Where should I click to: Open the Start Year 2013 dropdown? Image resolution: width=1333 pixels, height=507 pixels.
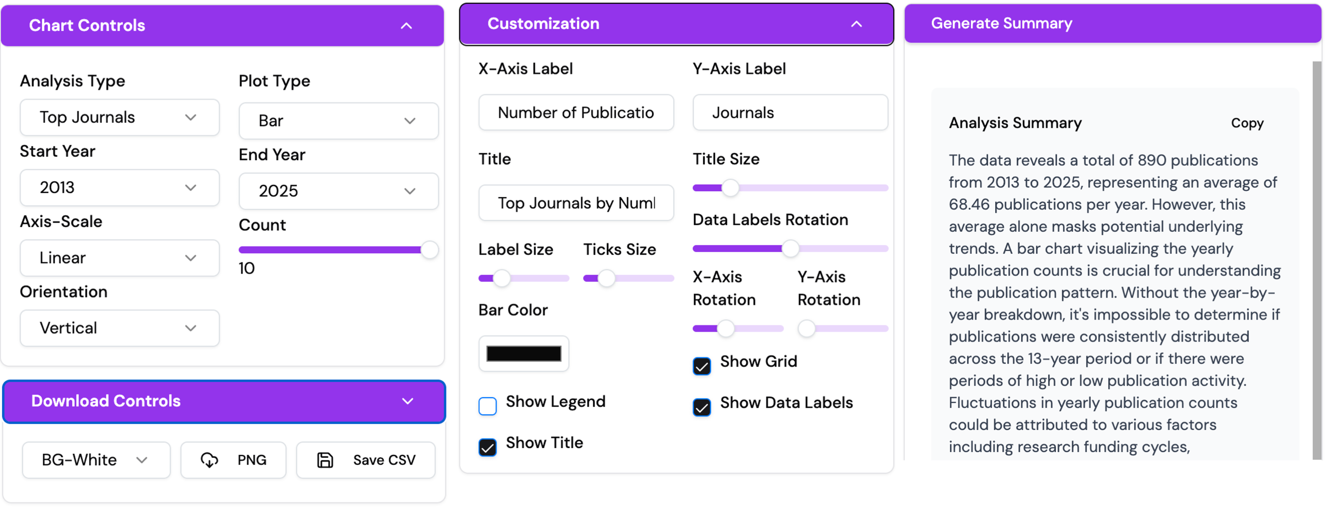[119, 188]
